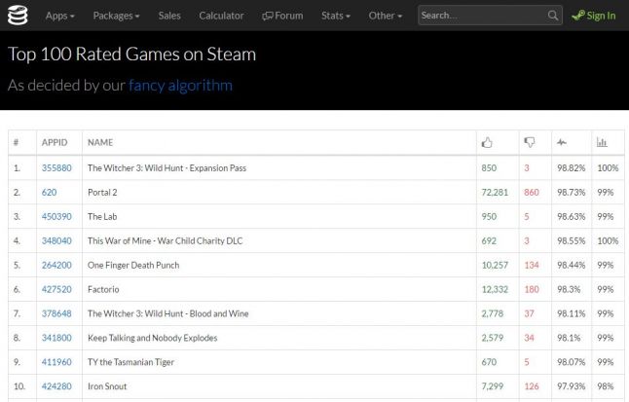This screenshot has height=402, width=629.
Task: Open app ID 341800 link
Action: (x=56, y=338)
